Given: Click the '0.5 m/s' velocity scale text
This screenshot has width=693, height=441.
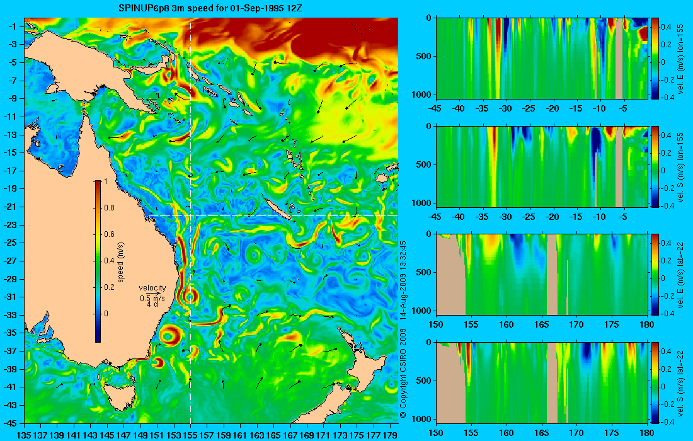Looking at the screenshot, I should point(152,298).
